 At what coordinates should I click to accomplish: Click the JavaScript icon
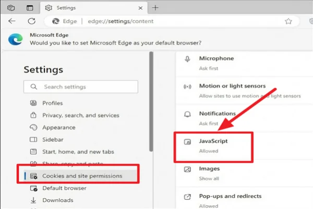pyautogui.click(x=187, y=142)
